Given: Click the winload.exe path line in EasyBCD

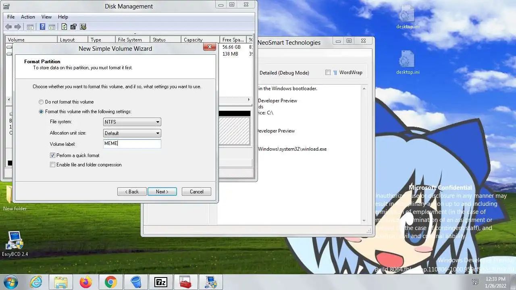Looking at the screenshot, I should 292,149.
